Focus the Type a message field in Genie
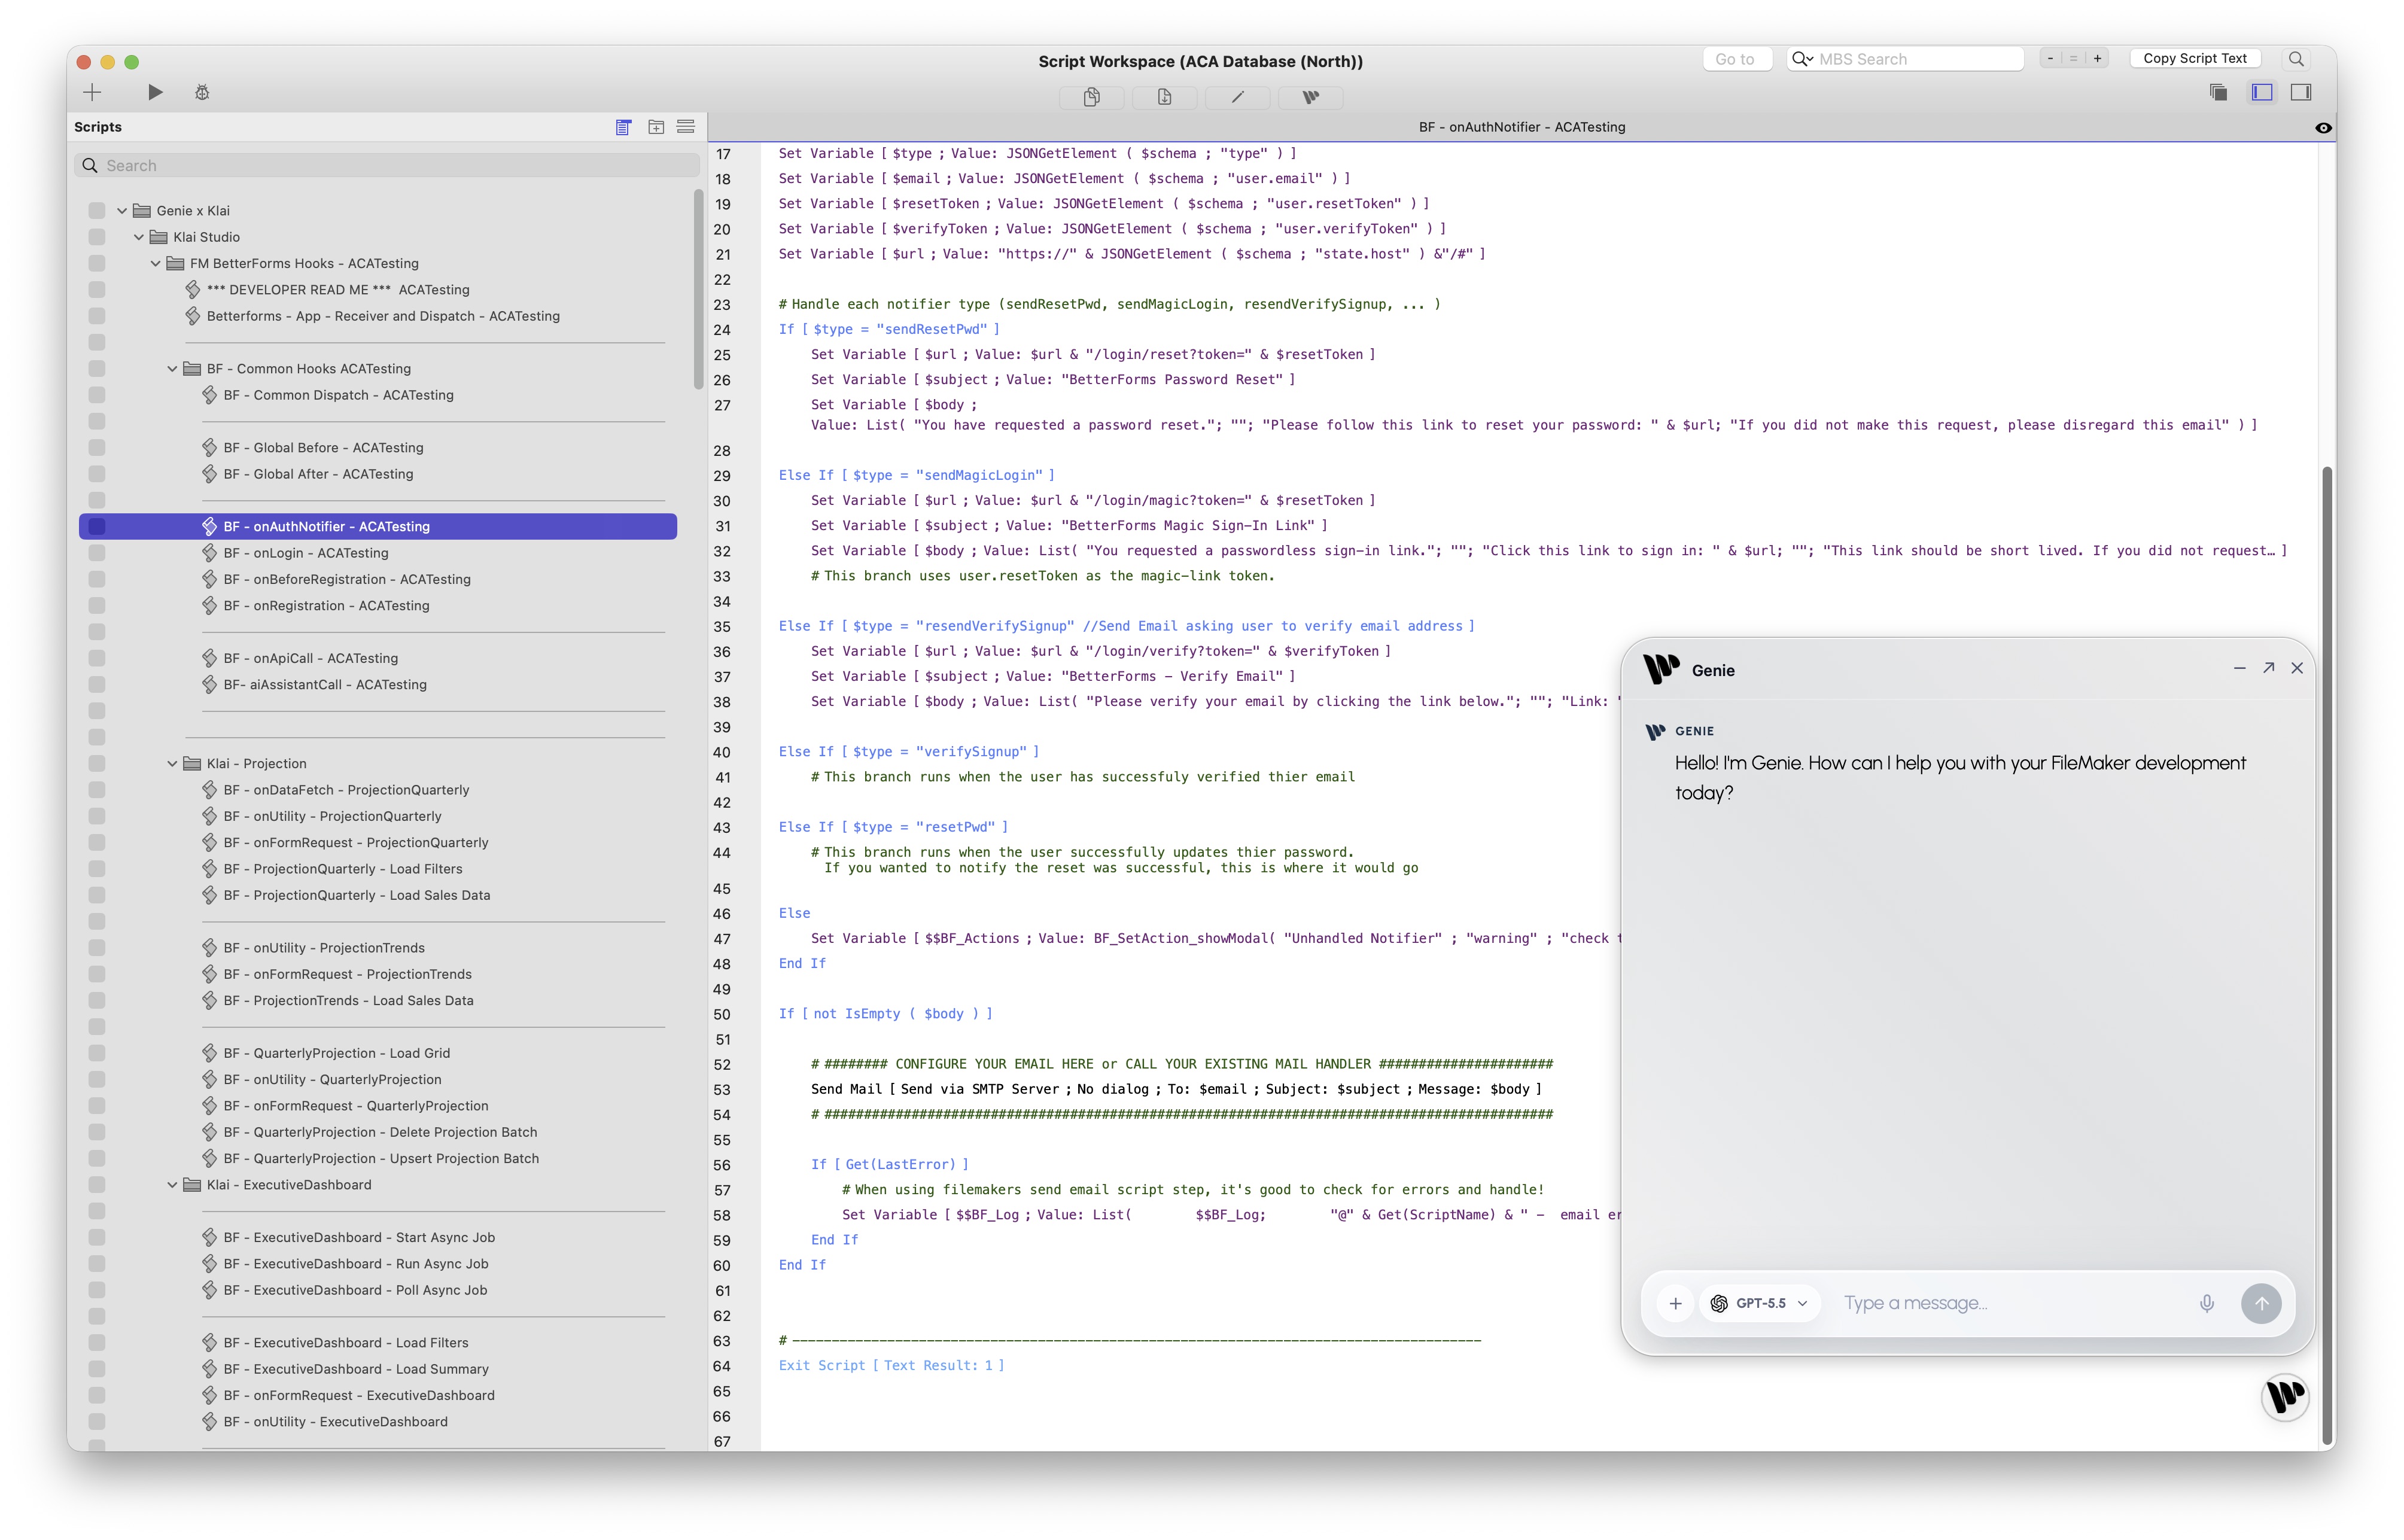2404x1540 pixels. [2010, 1303]
